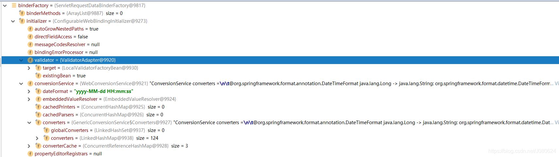This screenshot has height=157, width=559.
Task: Click field icon beside dateFormat
Action: tap(38, 91)
